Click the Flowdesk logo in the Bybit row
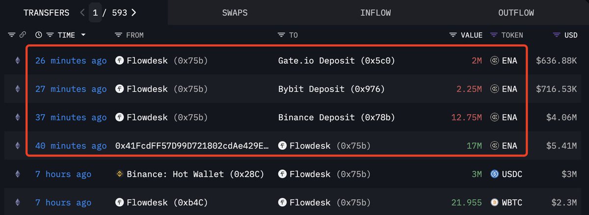The width and height of the screenshot is (589, 215). pyautogui.click(x=119, y=89)
